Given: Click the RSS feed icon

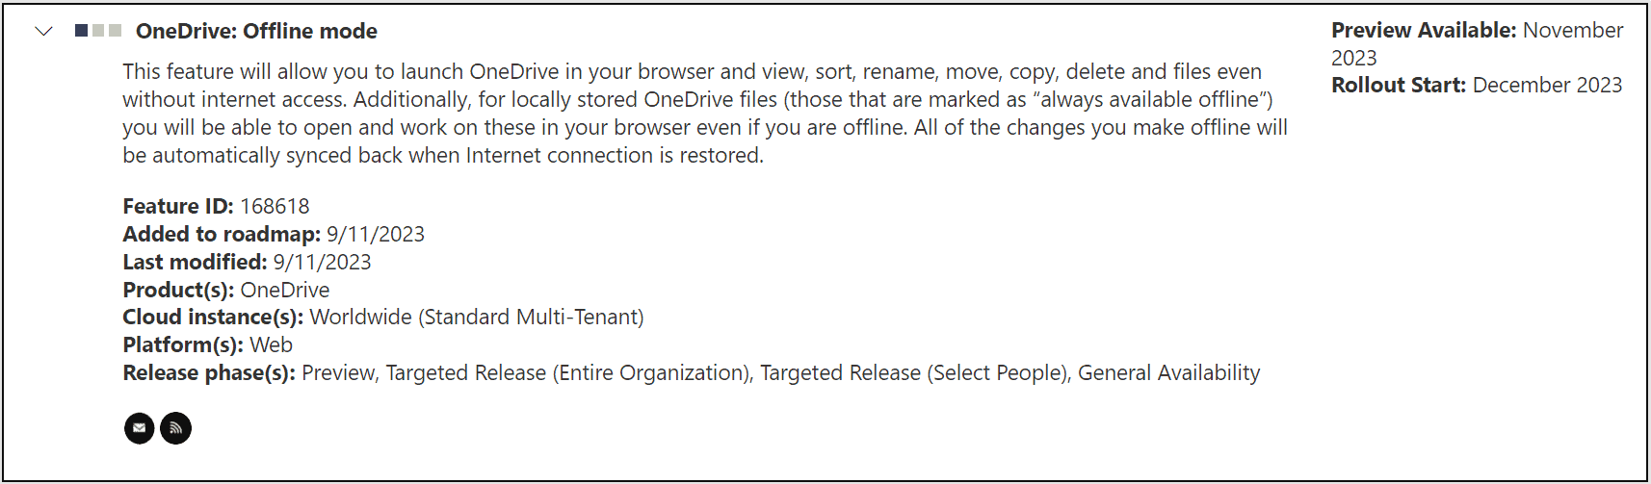Looking at the screenshot, I should (x=175, y=428).
